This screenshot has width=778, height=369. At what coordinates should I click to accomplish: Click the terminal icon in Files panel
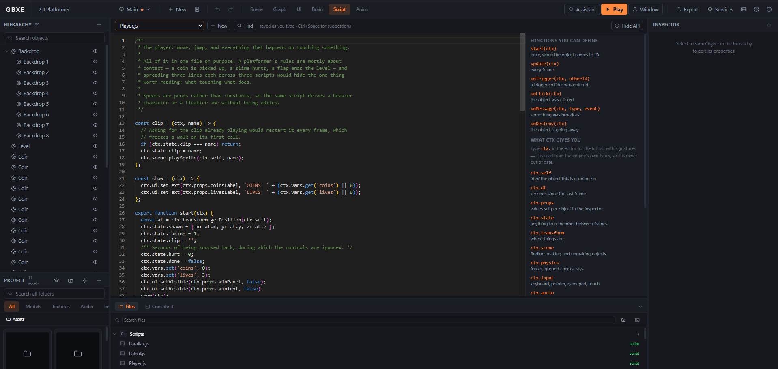tap(637, 320)
